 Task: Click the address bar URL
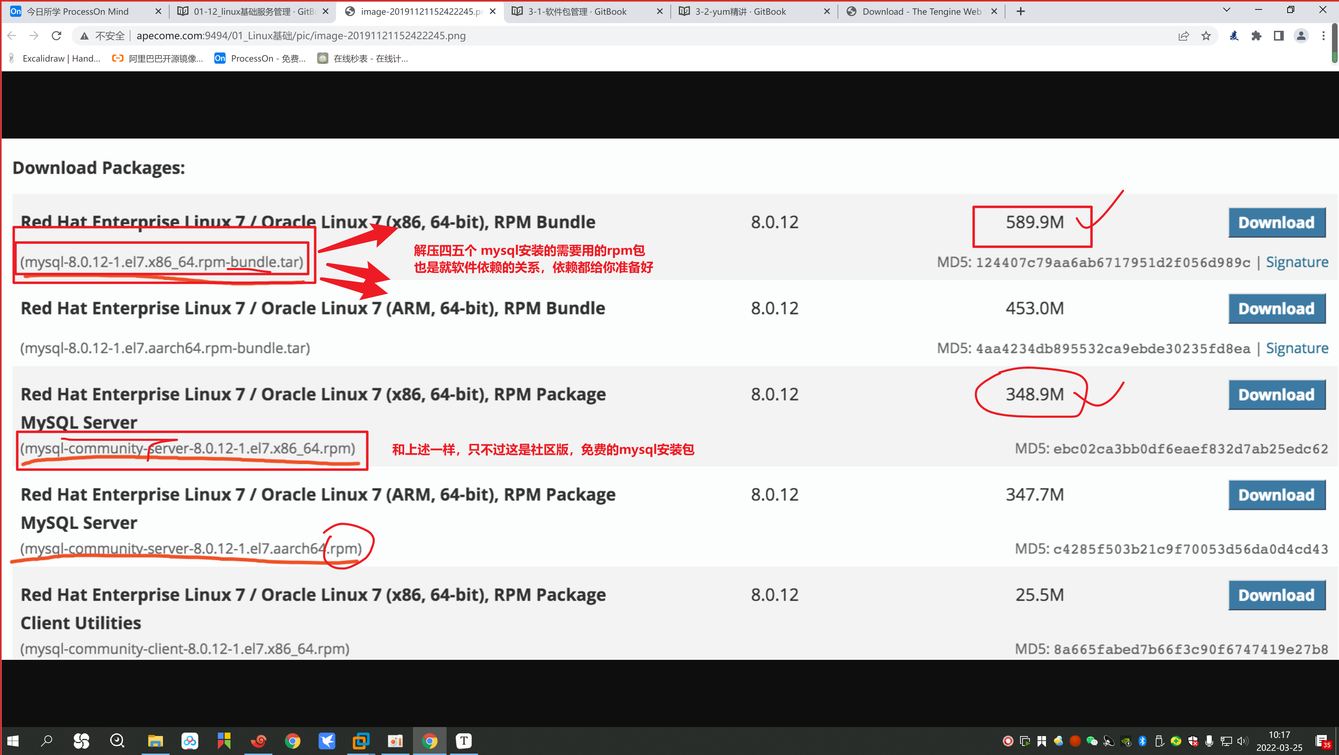click(301, 35)
